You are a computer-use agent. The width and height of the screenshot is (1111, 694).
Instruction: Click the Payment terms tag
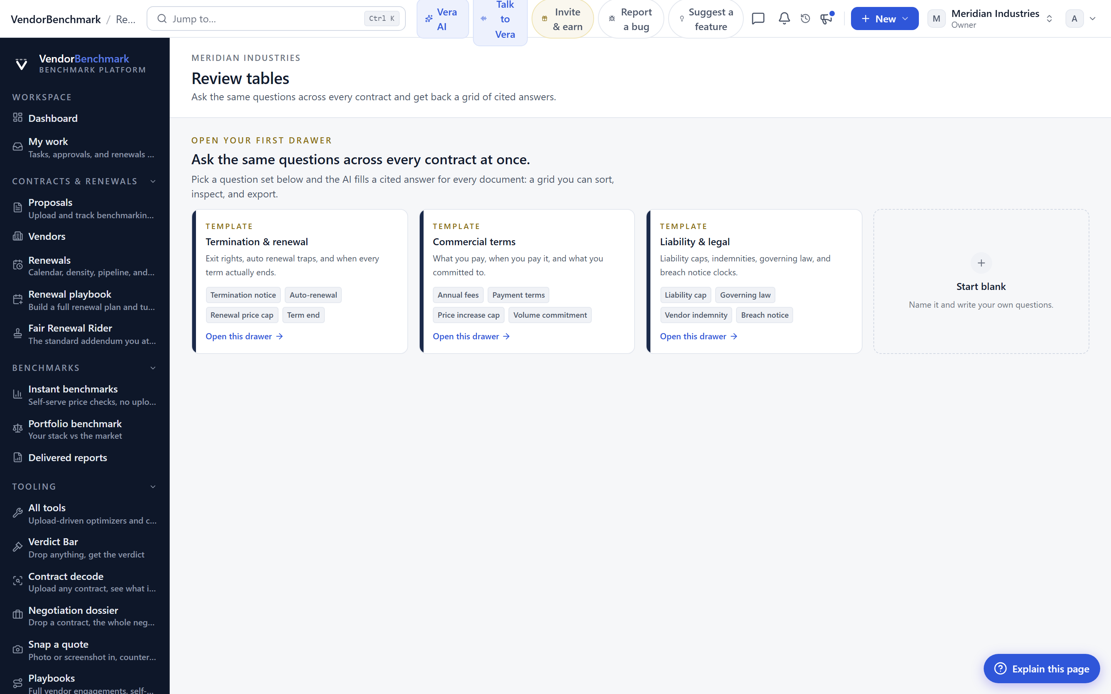[x=518, y=295]
